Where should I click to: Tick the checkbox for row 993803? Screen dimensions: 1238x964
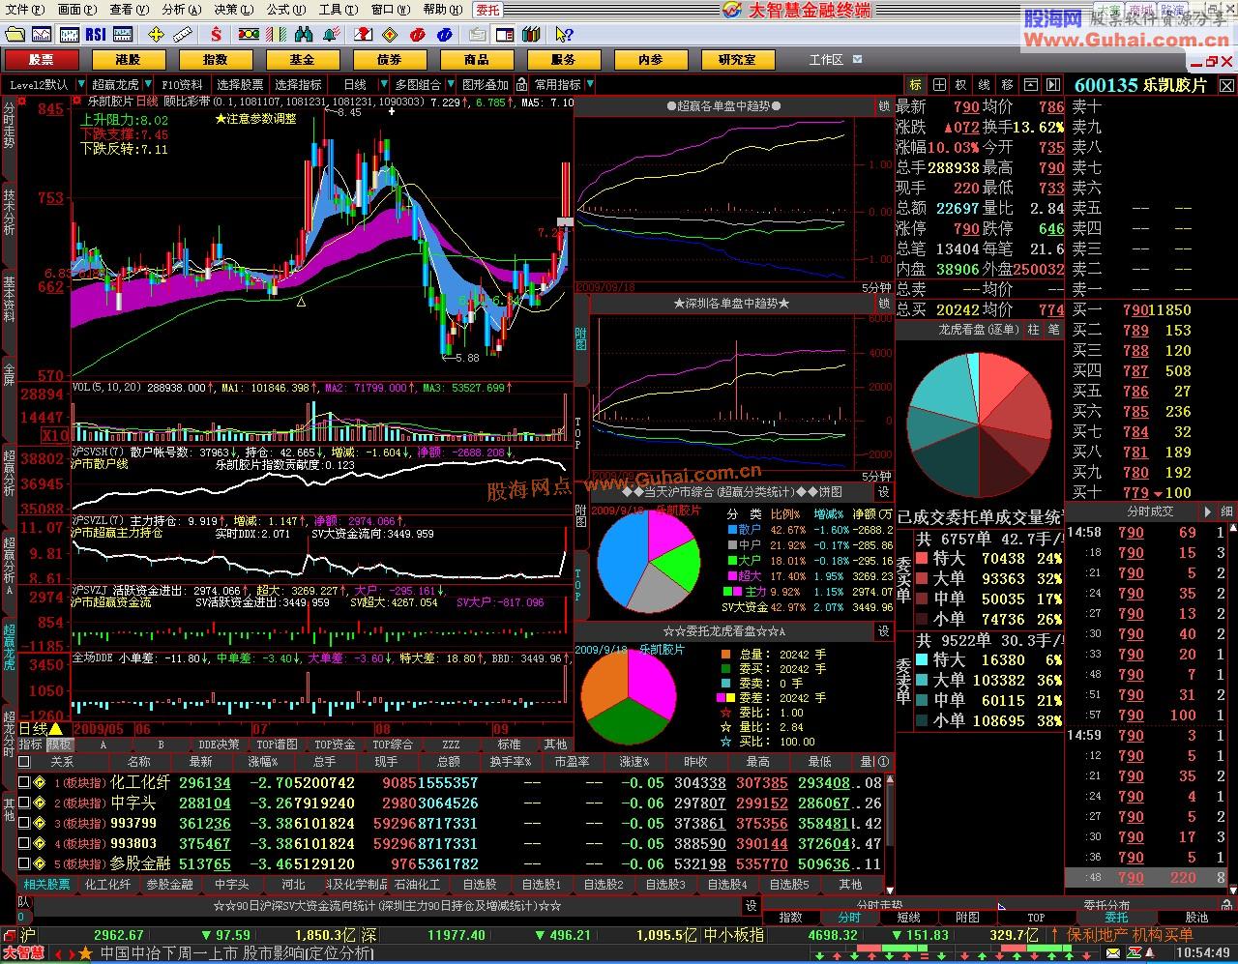pyautogui.click(x=24, y=843)
